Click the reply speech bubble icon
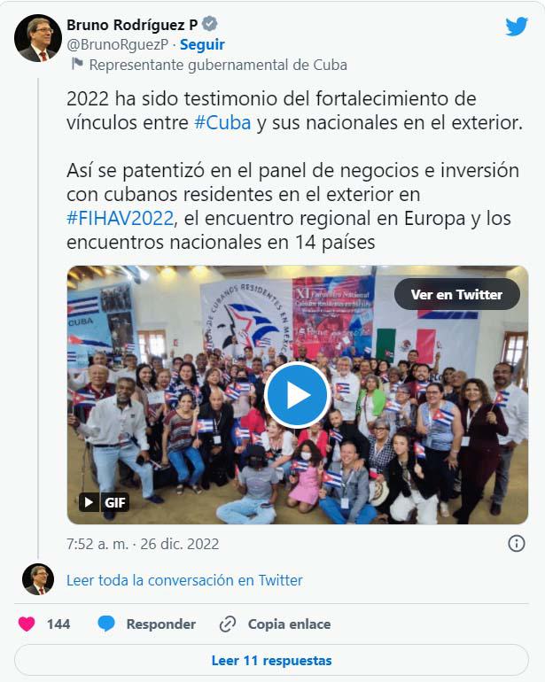 (105, 624)
